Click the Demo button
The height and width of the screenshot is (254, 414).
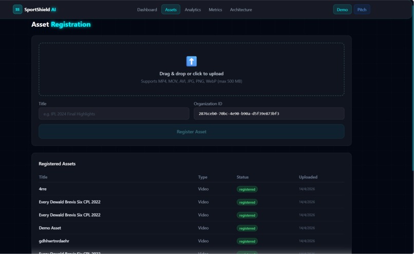(x=342, y=10)
